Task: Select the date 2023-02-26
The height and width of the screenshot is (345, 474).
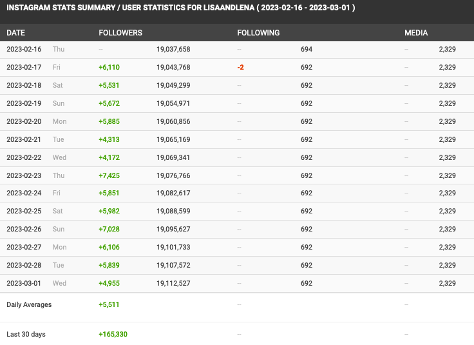Action: (x=24, y=229)
